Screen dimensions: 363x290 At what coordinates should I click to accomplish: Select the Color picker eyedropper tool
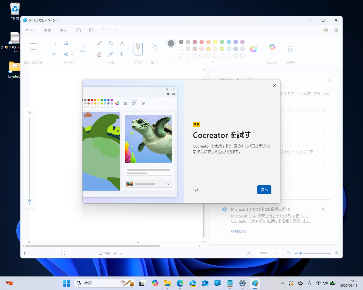tap(111, 54)
